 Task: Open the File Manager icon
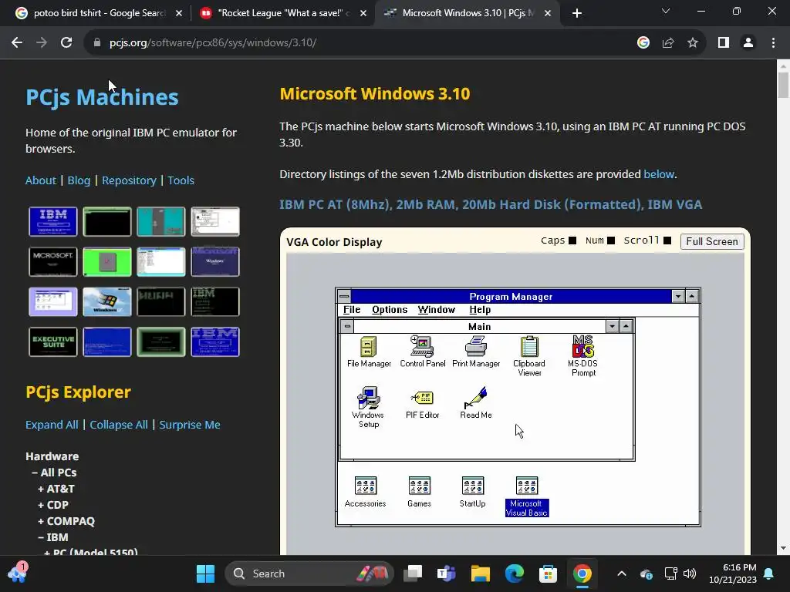(x=368, y=351)
